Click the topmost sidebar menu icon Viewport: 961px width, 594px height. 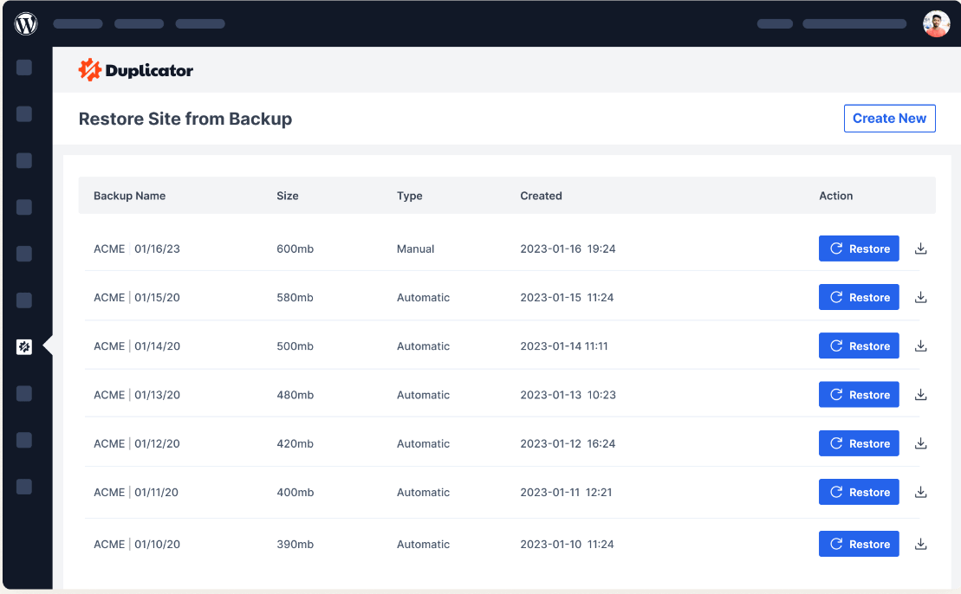point(24,67)
